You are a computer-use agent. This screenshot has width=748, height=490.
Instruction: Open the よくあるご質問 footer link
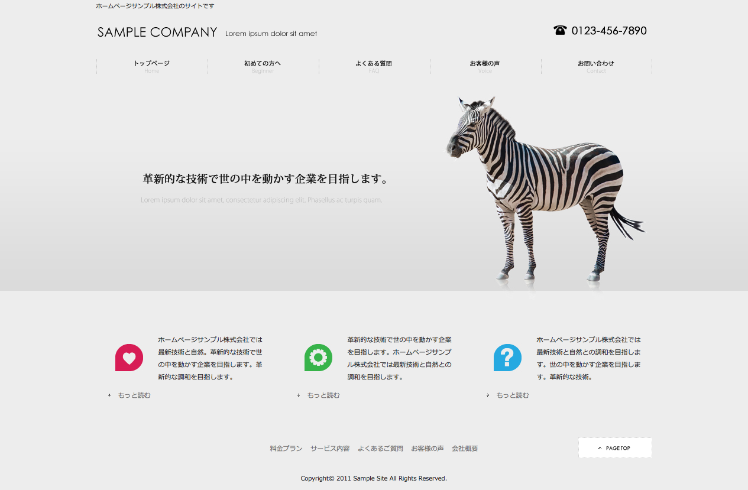[x=380, y=449]
